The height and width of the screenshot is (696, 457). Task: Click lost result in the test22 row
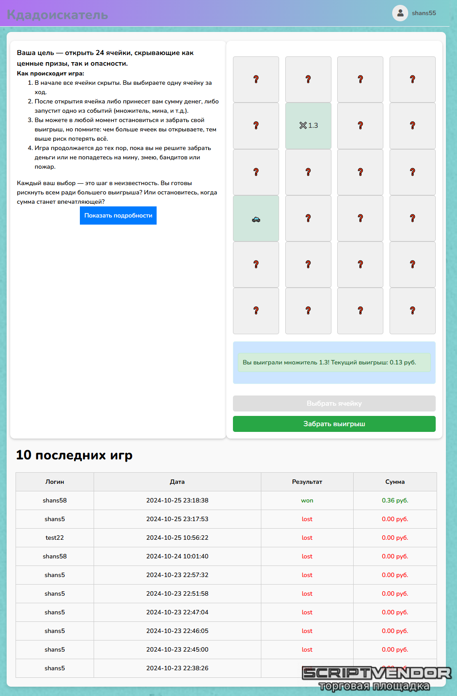tap(307, 538)
